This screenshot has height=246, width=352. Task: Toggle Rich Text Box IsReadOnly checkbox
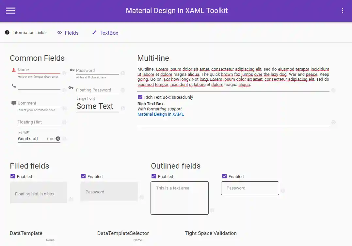(x=140, y=97)
